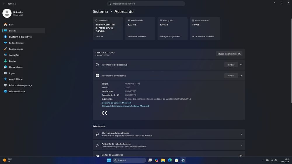Click PC name DESKTOP-S777QND
The height and width of the screenshot is (164, 292).
105,52
